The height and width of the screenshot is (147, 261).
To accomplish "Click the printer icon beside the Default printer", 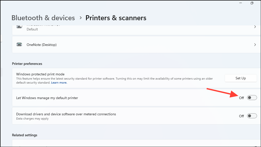I will 19,27.
